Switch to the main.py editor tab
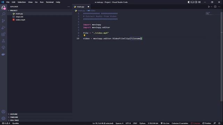The height and width of the screenshot is (125, 223). pos(80,7)
